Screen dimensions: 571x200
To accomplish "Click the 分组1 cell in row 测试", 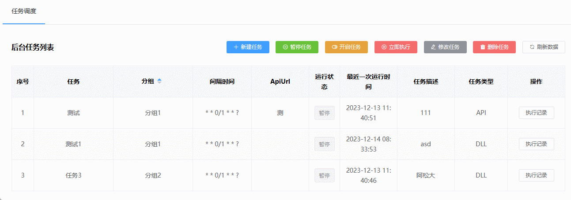I will click(x=153, y=113).
